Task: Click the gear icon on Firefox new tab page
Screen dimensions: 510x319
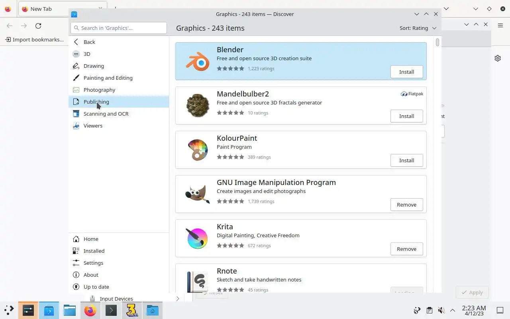Action: point(498,58)
